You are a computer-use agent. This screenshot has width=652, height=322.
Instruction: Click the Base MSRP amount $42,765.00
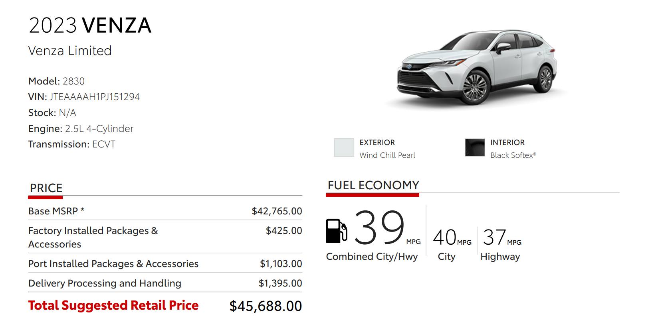point(277,211)
